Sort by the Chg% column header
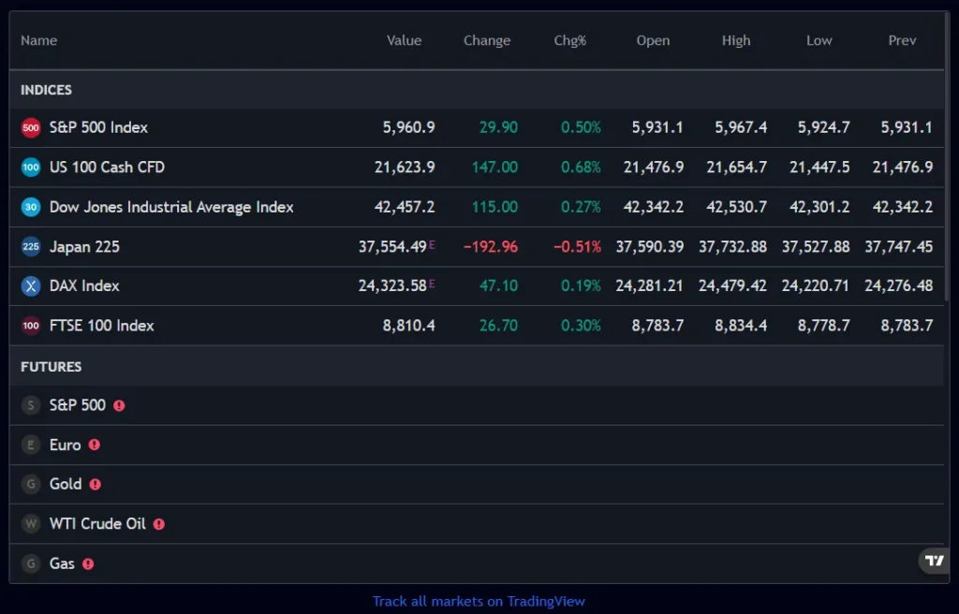Viewport: 959px width, 614px height. pos(570,40)
